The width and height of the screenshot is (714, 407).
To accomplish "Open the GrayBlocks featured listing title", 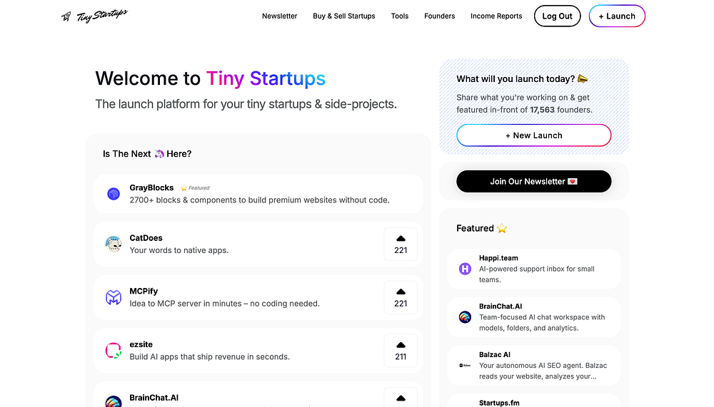I will tap(151, 187).
